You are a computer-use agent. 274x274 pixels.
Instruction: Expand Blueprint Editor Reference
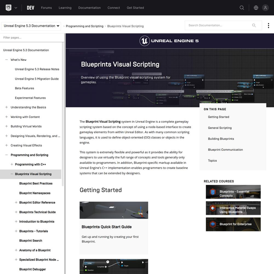16,202
